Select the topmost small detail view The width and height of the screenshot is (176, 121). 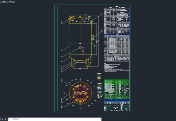point(99,76)
